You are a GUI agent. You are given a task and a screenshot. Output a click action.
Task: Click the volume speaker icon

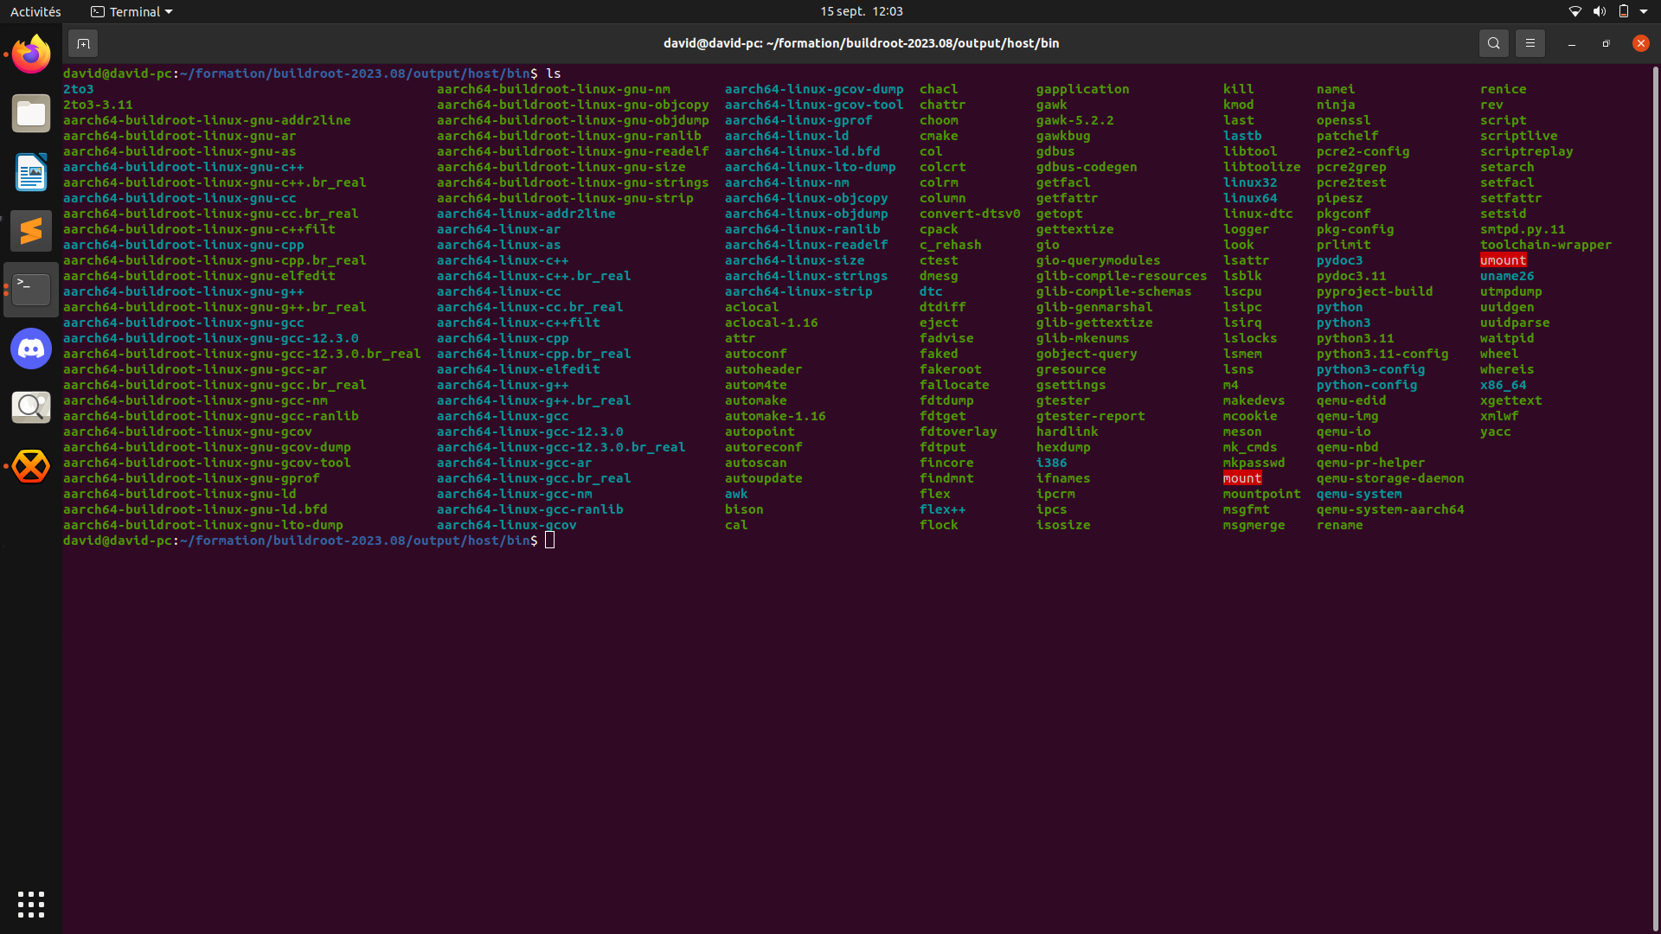tap(1599, 11)
